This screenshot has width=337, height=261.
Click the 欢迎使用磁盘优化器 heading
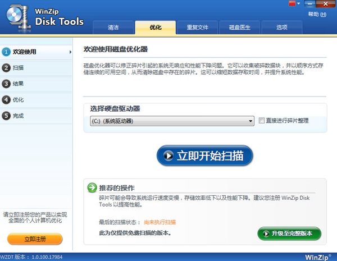[x=115, y=49]
